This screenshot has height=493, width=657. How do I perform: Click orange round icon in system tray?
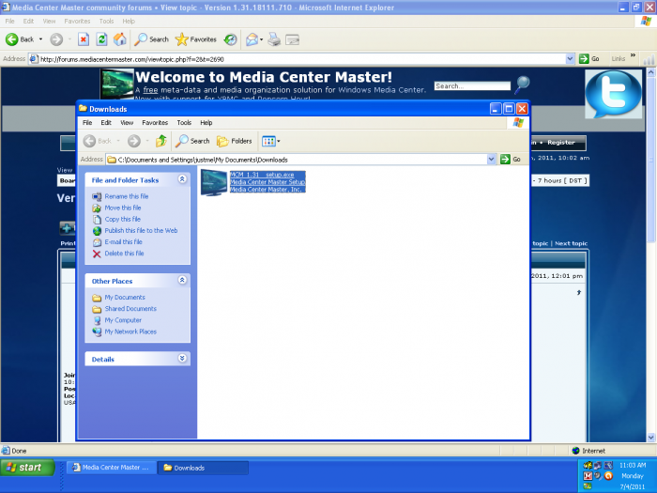coord(608,476)
